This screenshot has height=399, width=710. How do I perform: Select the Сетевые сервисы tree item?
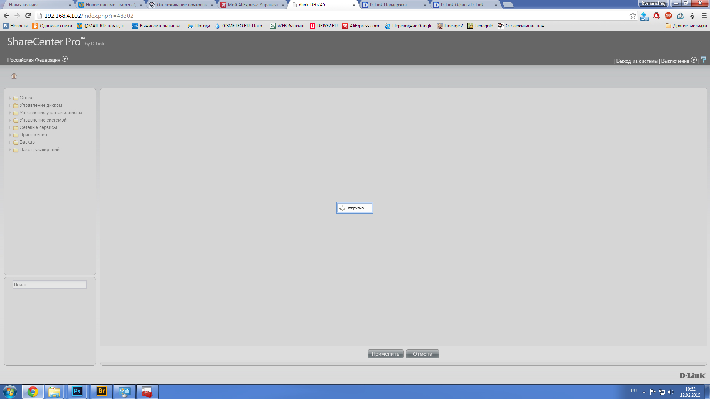(x=38, y=127)
